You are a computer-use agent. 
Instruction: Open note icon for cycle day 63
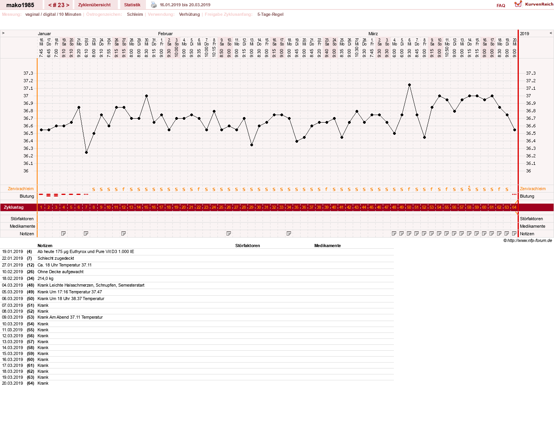pyautogui.click(x=507, y=234)
